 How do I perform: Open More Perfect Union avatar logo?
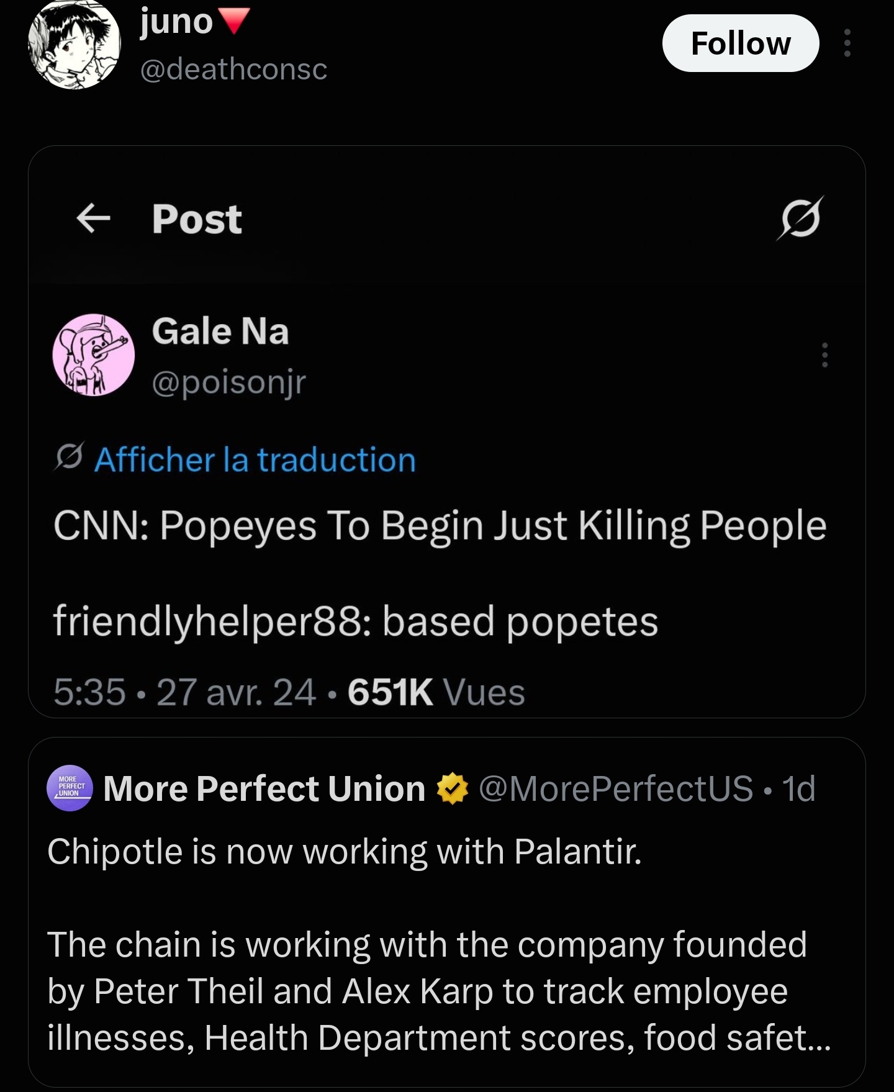click(x=70, y=788)
